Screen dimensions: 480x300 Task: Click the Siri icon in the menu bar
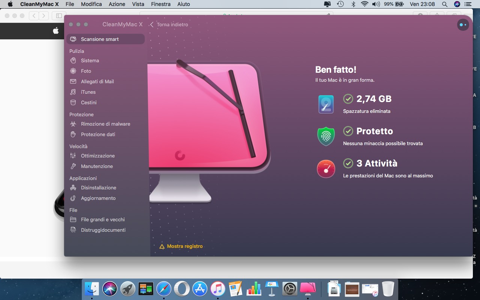[457, 4]
